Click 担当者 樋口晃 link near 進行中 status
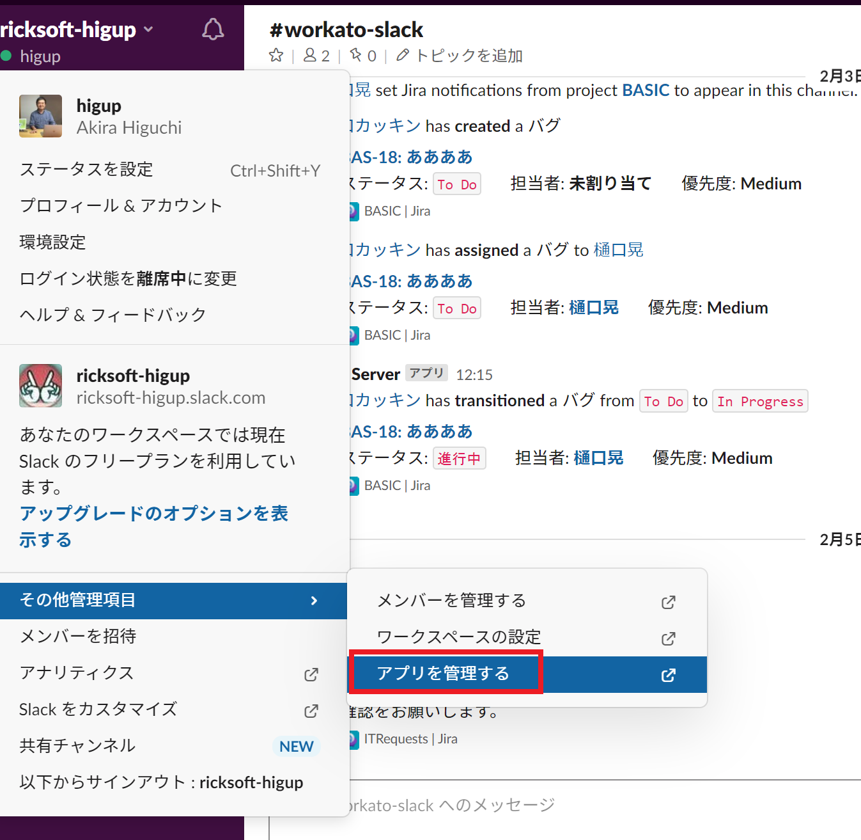This screenshot has width=861, height=840. [598, 458]
